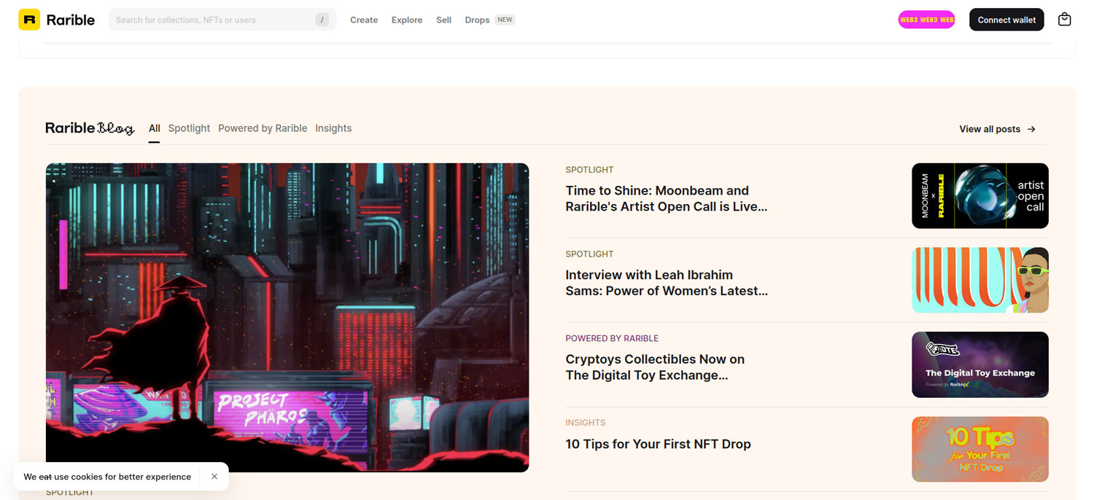Screen dimensions: 1094x500
Task: Open the Project Pharos featured image
Action: click(x=287, y=318)
